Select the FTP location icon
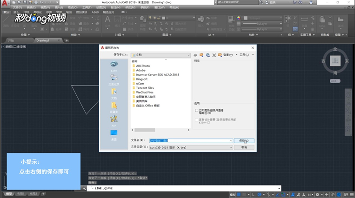355x198 pixels. pyautogui.click(x=114, y=120)
